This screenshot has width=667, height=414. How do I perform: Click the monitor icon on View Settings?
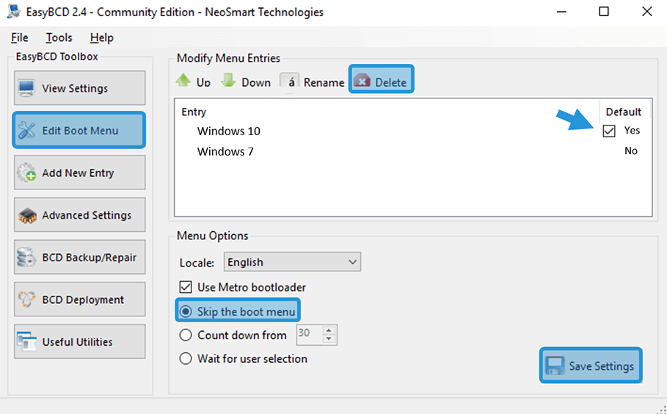click(x=26, y=88)
